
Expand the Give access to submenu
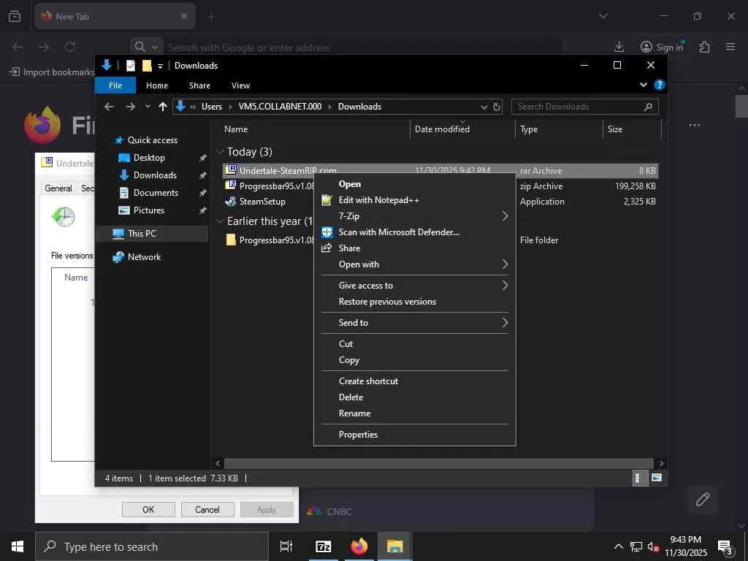coord(505,286)
